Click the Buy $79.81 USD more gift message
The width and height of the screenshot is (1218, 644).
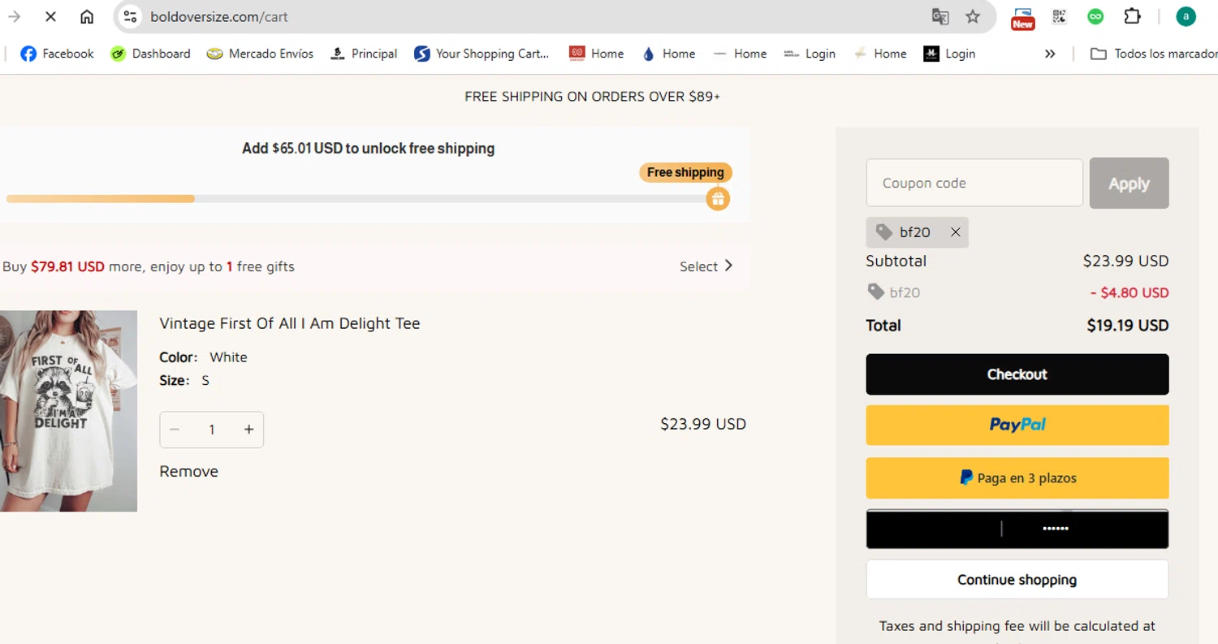[x=149, y=266]
